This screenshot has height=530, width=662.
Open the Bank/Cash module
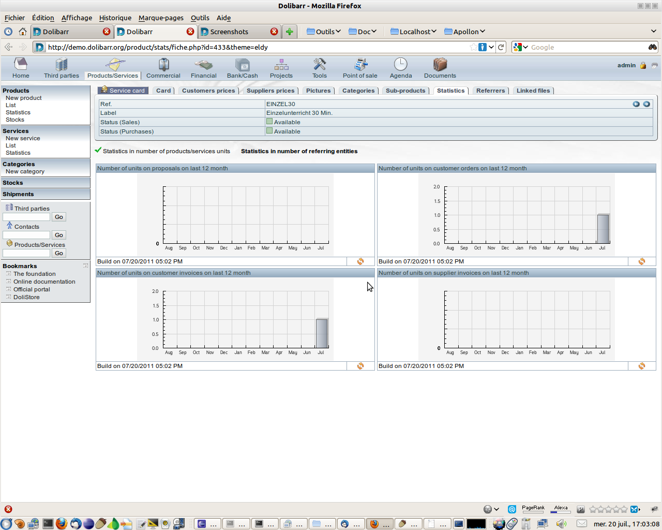242,65
